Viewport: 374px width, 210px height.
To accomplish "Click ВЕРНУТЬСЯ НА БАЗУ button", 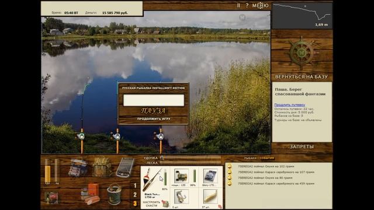I will [x=302, y=76].
